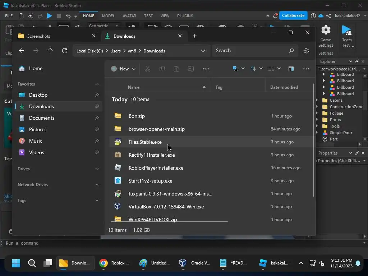Open the FILE menu in Roblox Studio
The width and height of the screenshot is (368, 276).
click(9, 16)
